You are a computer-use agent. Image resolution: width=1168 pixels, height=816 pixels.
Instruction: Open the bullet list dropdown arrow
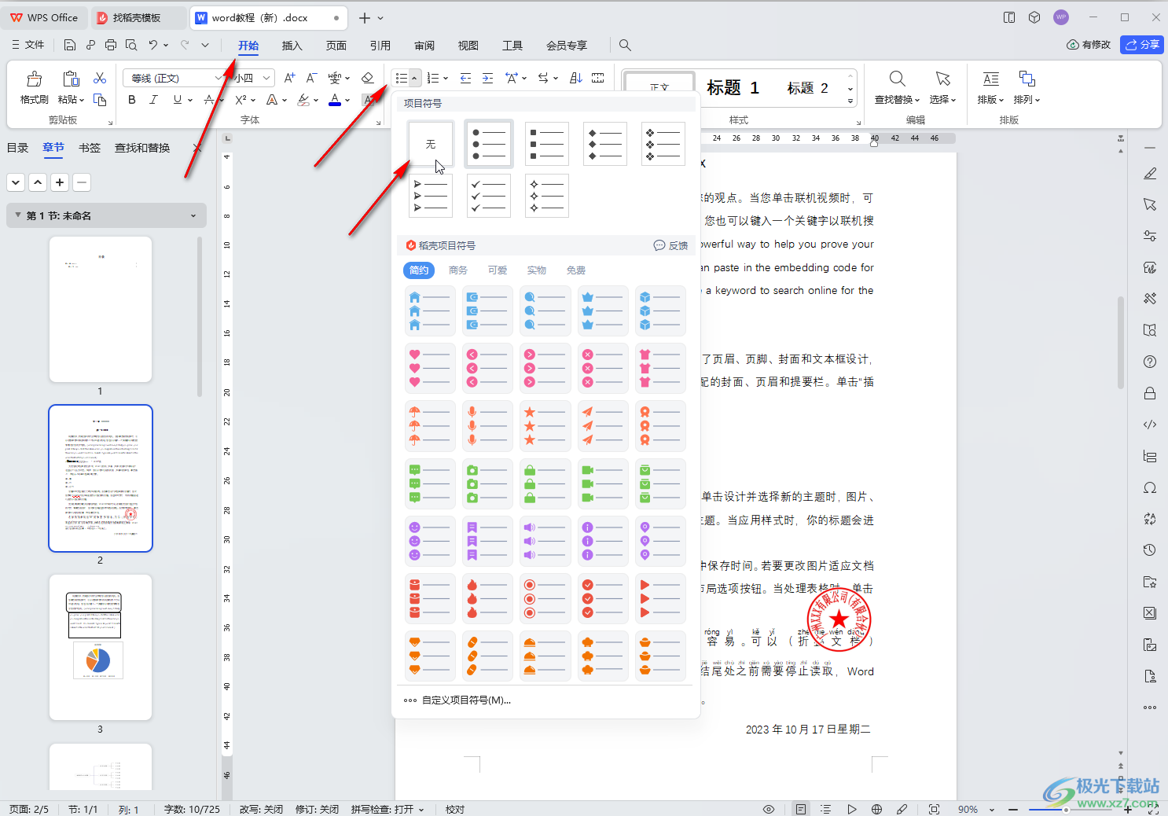[414, 78]
